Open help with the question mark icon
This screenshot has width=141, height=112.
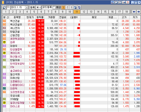128,2
